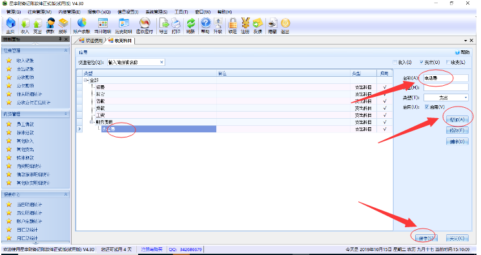This screenshot has height=255, width=481.
Task: Toggle the 收入(I) filter checkbox
Action: (x=395, y=62)
